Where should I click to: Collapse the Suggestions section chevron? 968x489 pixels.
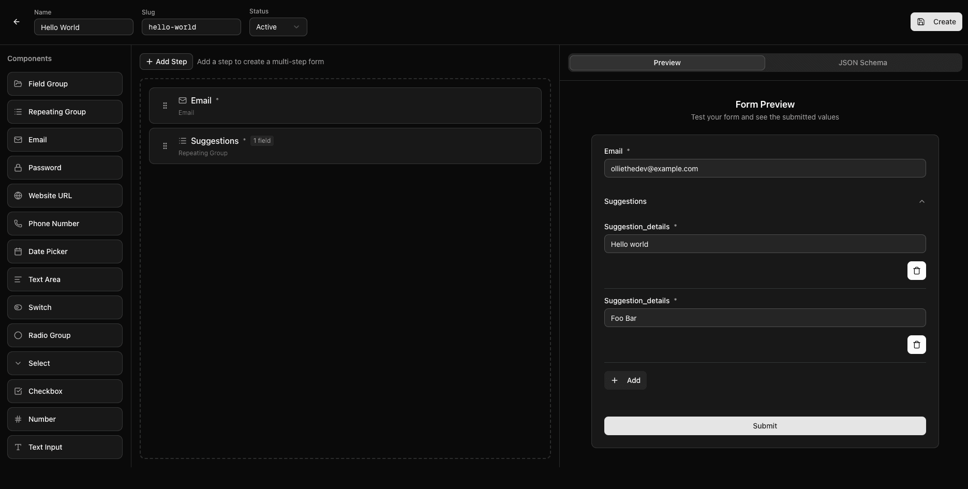921,201
